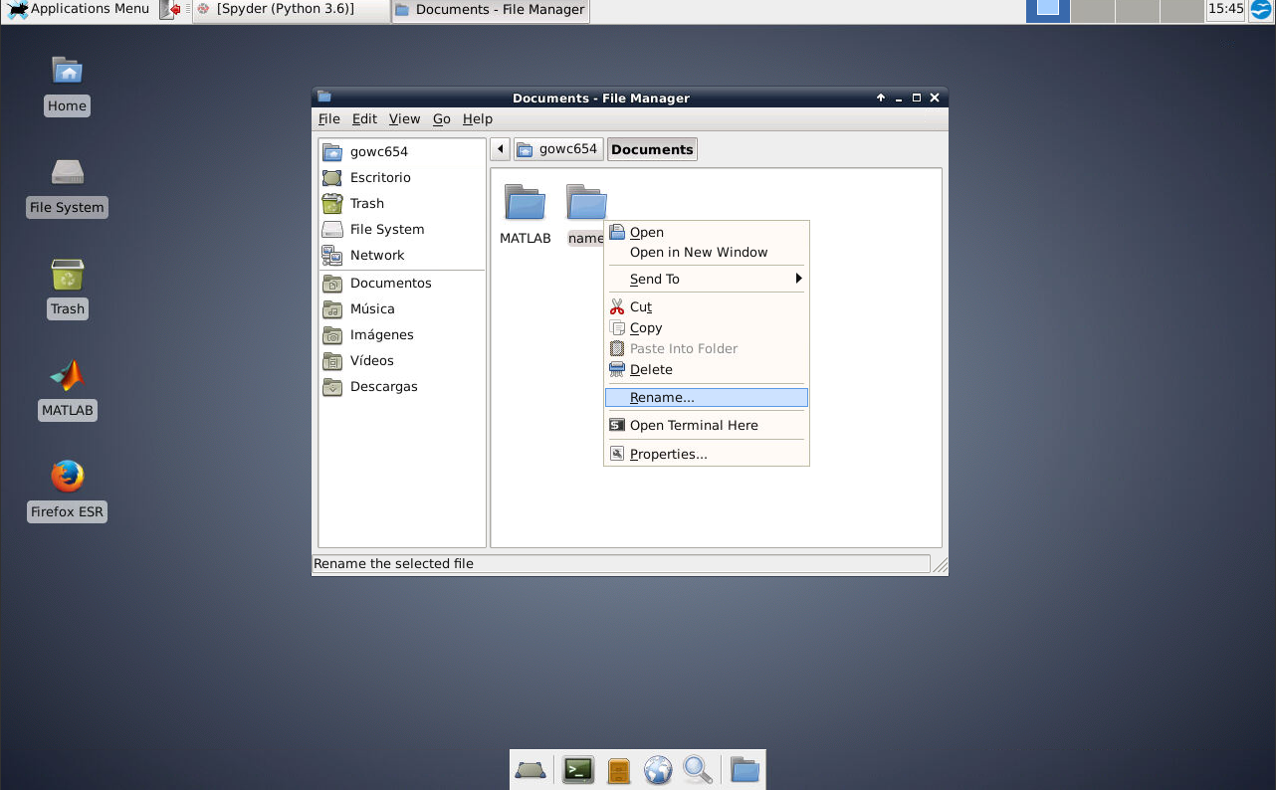
Task: Click the show desktop icon in bottom dock
Action: pyautogui.click(x=530, y=770)
